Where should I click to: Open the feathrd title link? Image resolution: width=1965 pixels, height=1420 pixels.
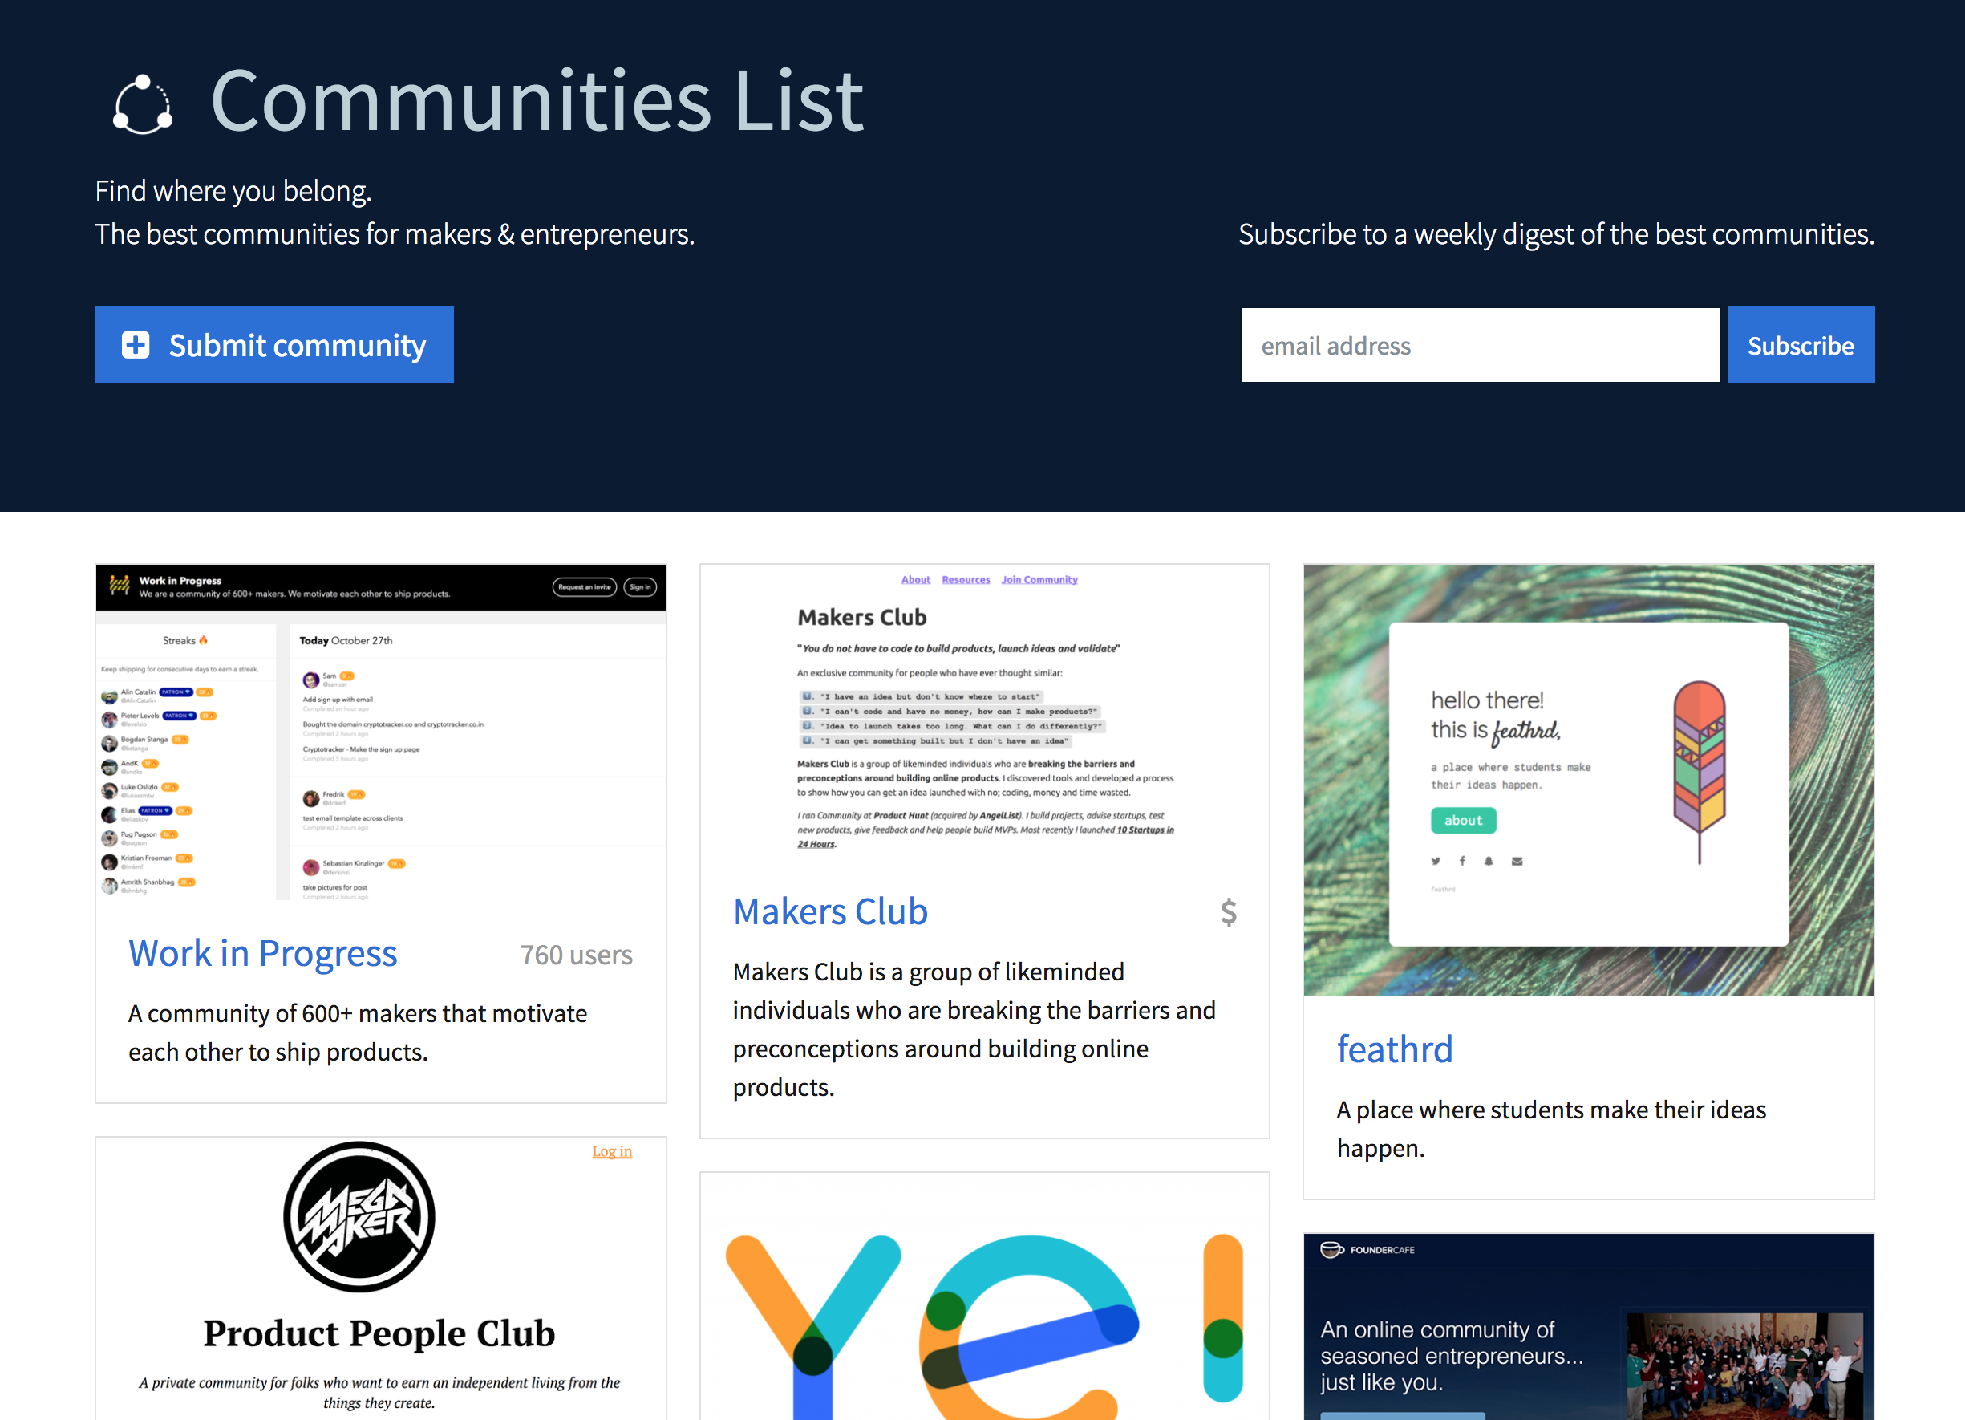(x=1395, y=1049)
